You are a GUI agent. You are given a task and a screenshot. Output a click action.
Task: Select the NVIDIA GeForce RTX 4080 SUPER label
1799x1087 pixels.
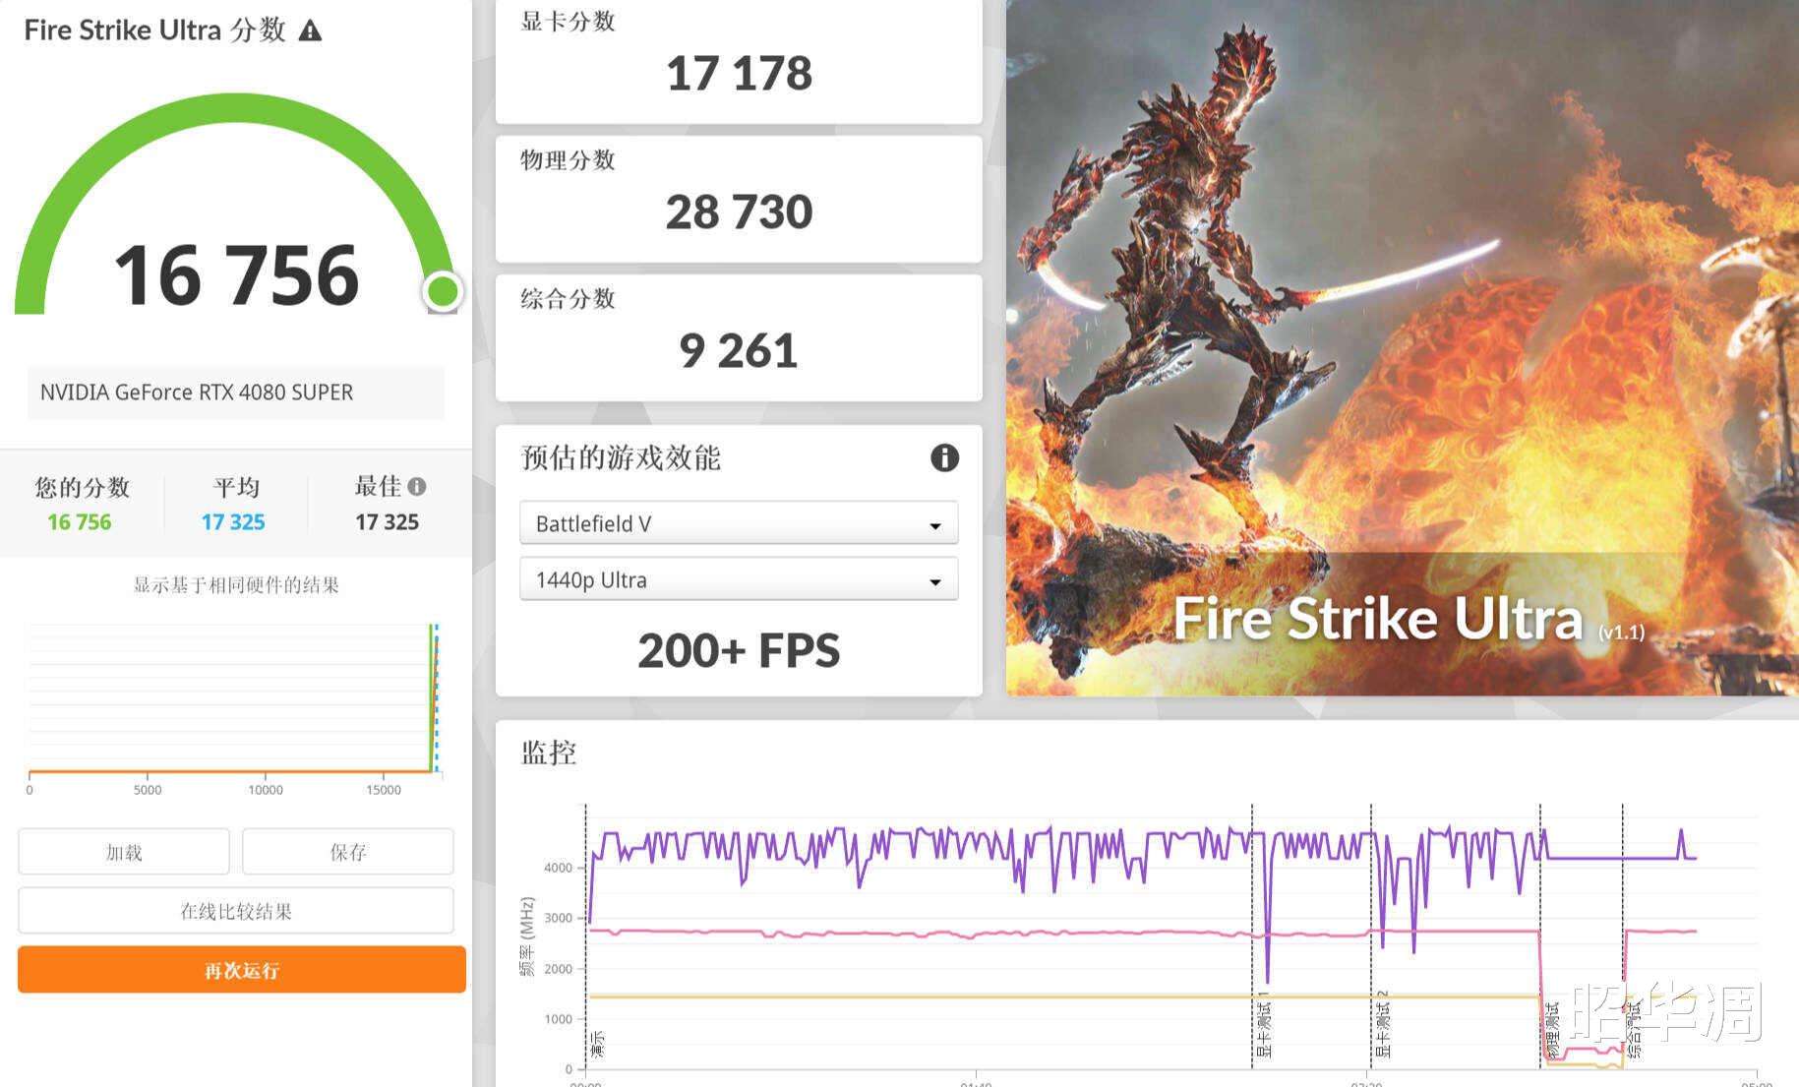pos(196,393)
